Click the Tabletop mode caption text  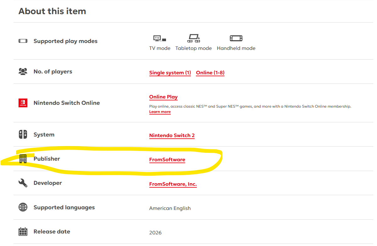click(194, 48)
